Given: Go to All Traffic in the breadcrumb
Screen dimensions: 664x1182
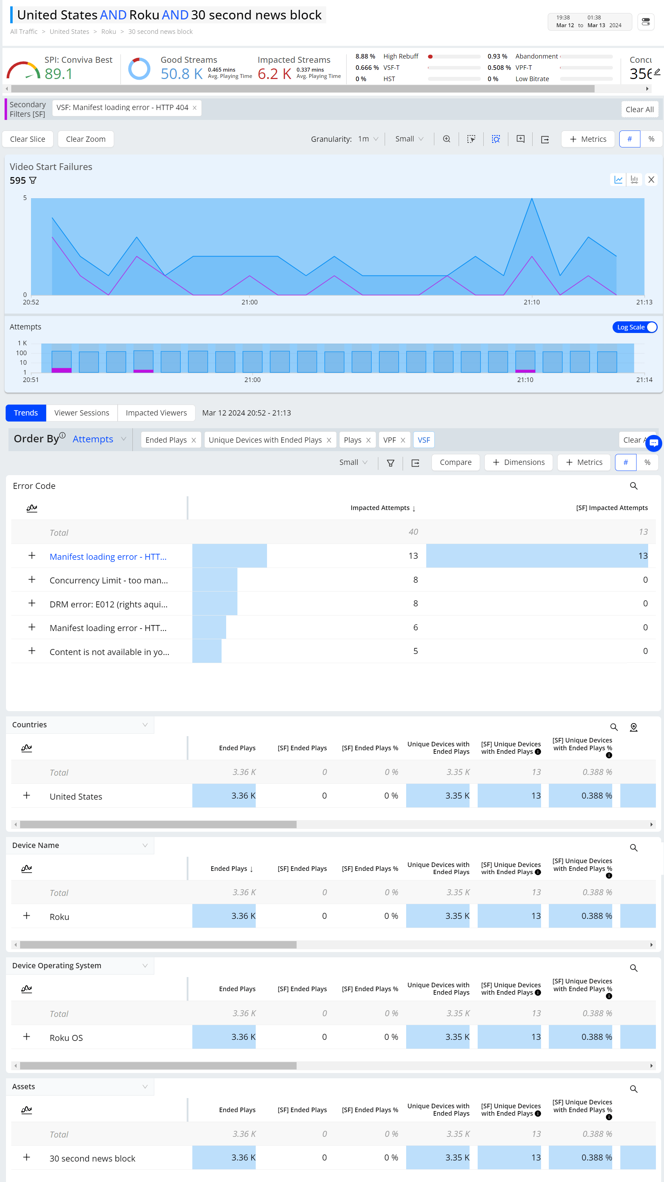Looking at the screenshot, I should [x=24, y=32].
